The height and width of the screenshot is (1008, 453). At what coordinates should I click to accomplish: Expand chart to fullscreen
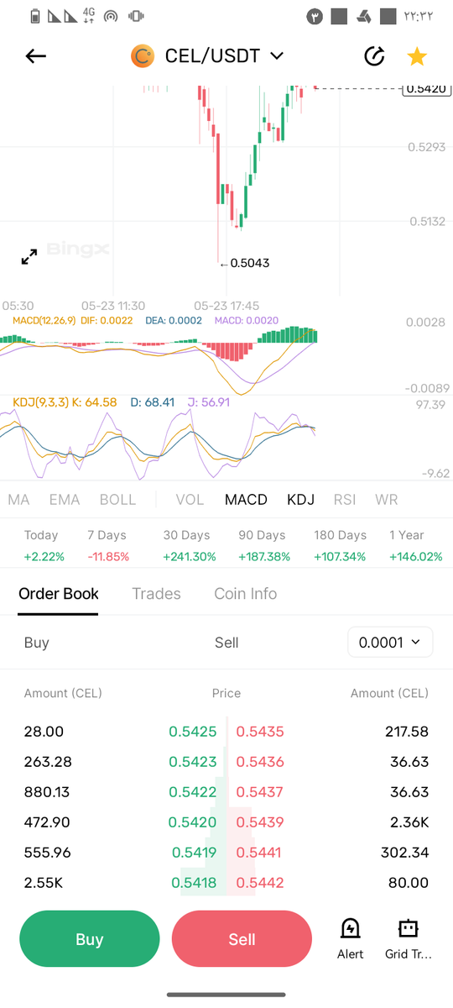(29, 257)
